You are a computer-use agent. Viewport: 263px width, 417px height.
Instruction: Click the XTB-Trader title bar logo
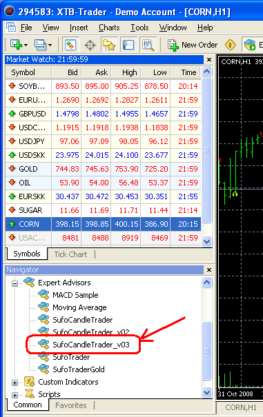pos(10,11)
